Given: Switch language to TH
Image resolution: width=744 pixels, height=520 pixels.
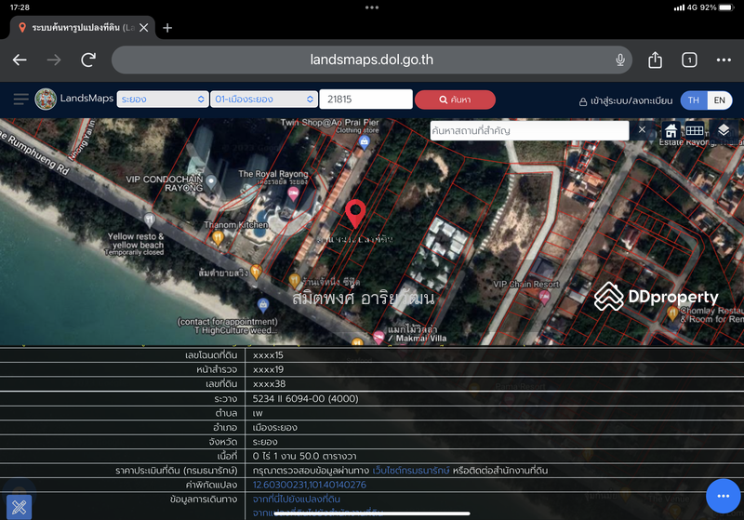Looking at the screenshot, I should (x=694, y=100).
